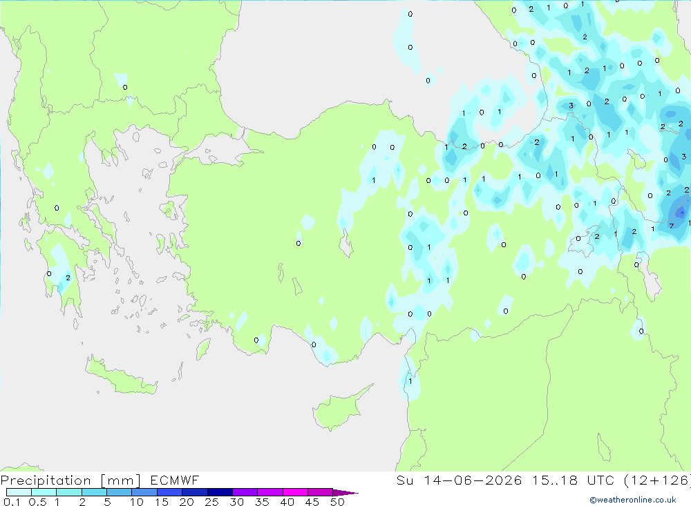Click the '40' legend scale label
The image size is (691, 506).
point(287,502)
